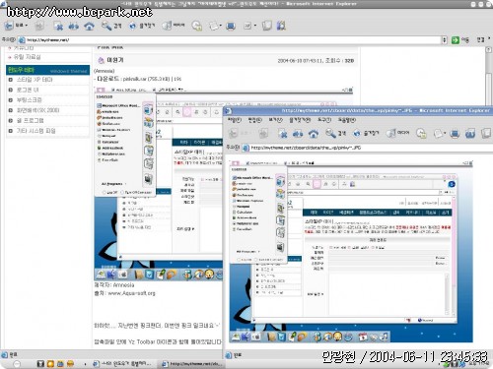Open Help menu (도움말) in front browser
The width and height of the screenshot is (493, 369).
point(347,120)
